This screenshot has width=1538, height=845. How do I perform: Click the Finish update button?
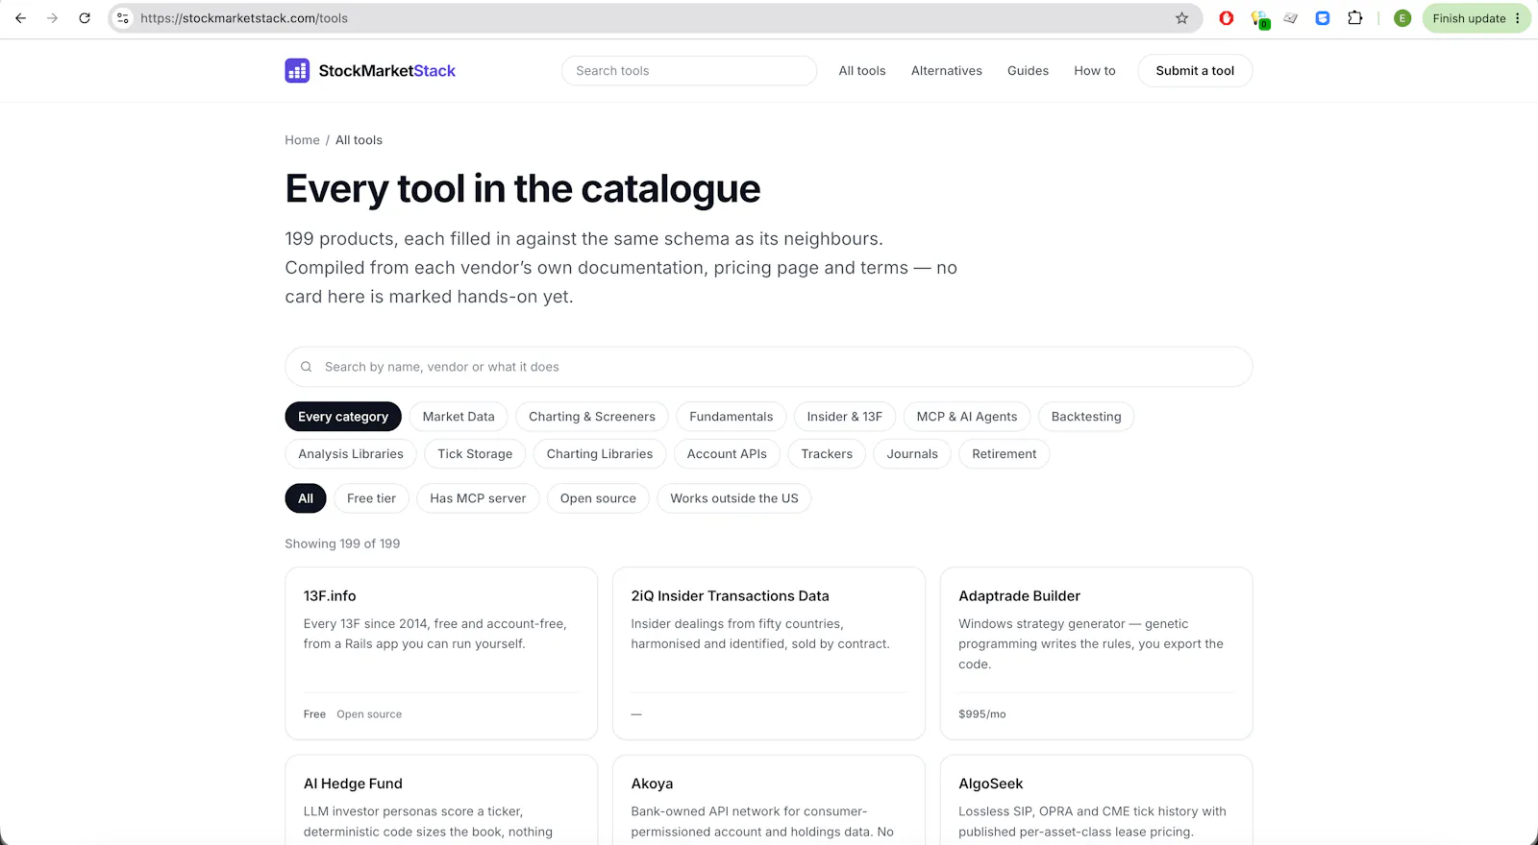(1476, 18)
